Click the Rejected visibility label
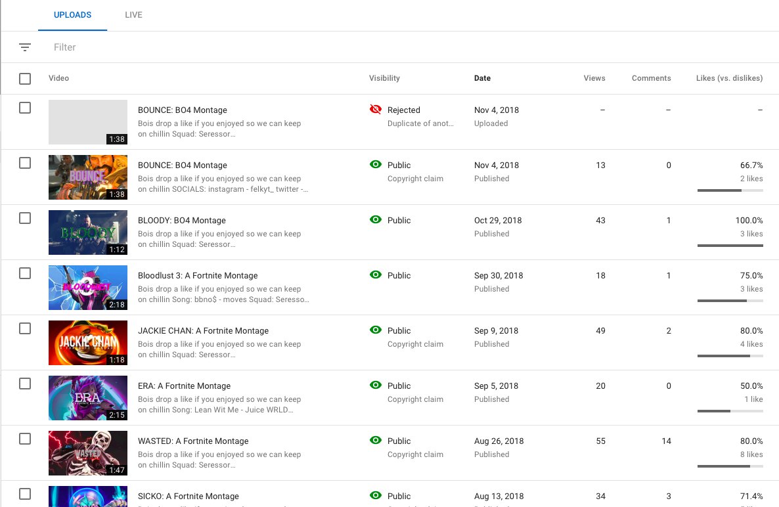 (404, 110)
